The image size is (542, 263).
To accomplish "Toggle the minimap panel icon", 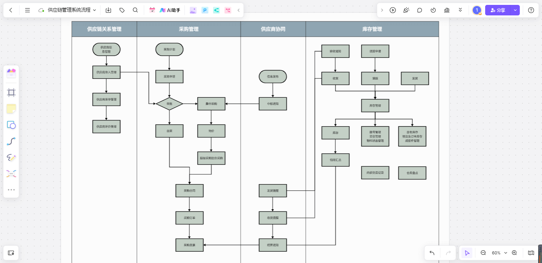I will pos(531,253).
